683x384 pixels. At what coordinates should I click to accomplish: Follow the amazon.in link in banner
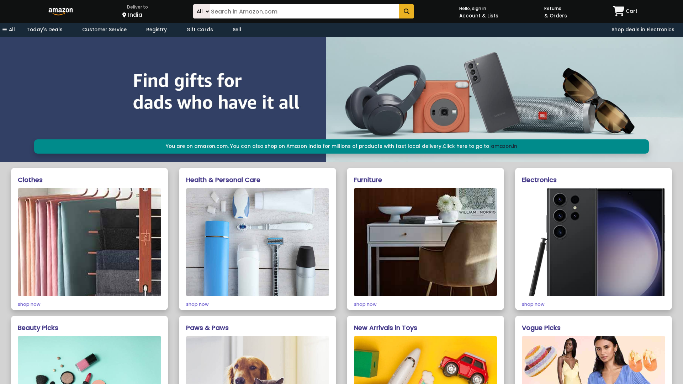504,146
